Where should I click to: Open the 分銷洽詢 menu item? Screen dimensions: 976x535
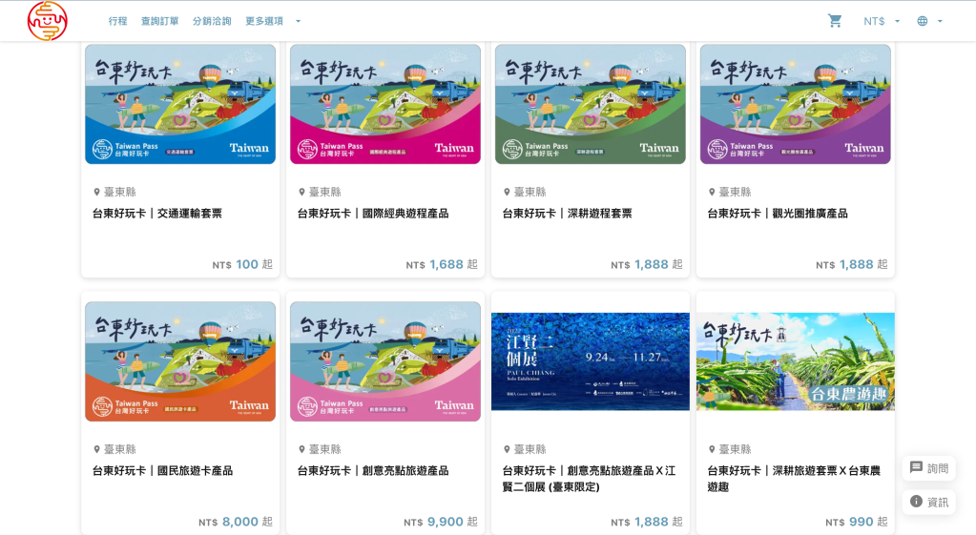tap(212, 21)
